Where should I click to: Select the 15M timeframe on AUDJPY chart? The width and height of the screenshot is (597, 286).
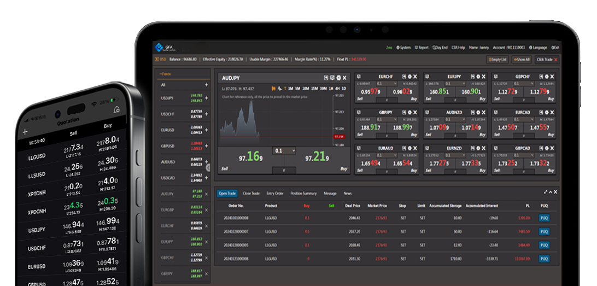314,89
